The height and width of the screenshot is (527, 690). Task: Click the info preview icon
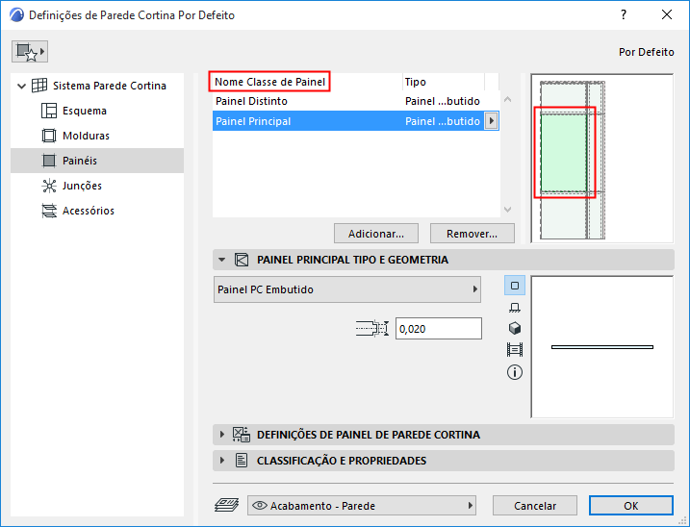coord(515,372)
